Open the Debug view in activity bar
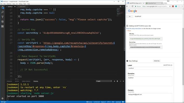 pos(3,22)
